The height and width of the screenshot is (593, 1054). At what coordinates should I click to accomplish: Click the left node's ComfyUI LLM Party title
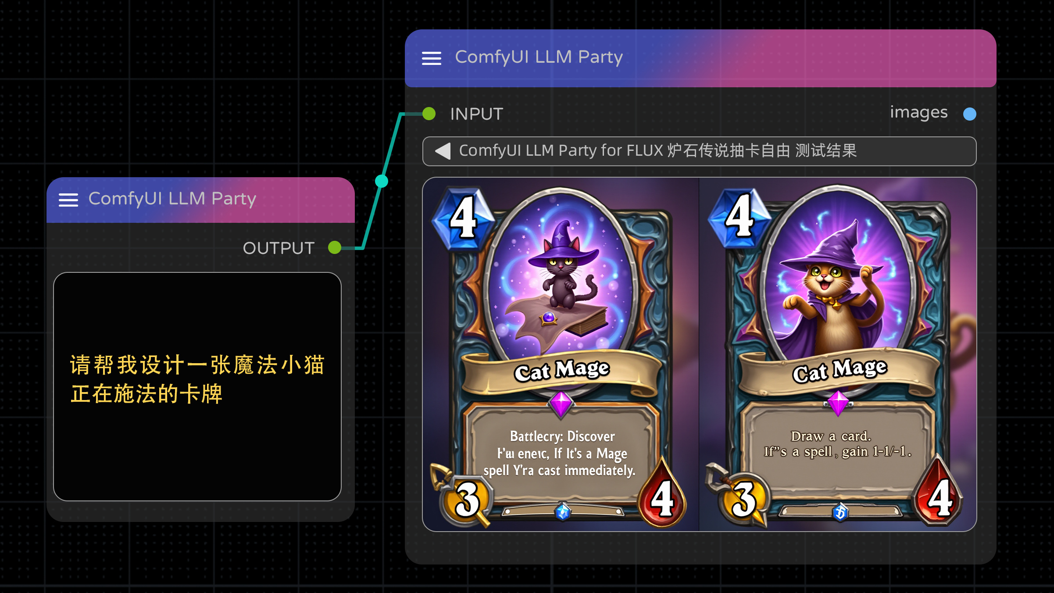click(x=172, y=199)
